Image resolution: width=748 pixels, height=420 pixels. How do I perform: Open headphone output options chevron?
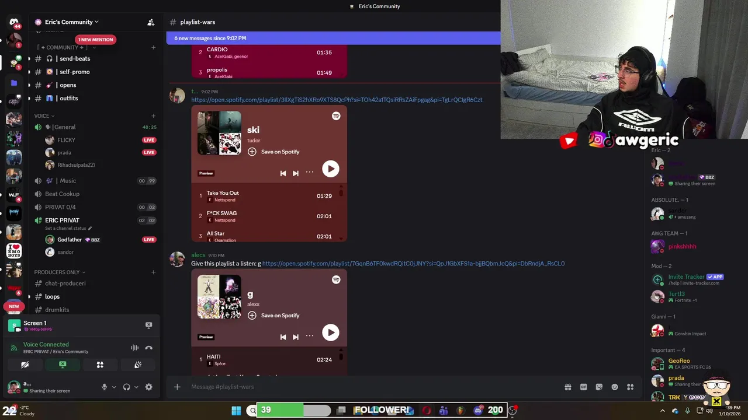point(136,387)
